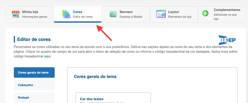
Task: Select the Cores tab
Action: pyautogui.click(x=78, y=14)
